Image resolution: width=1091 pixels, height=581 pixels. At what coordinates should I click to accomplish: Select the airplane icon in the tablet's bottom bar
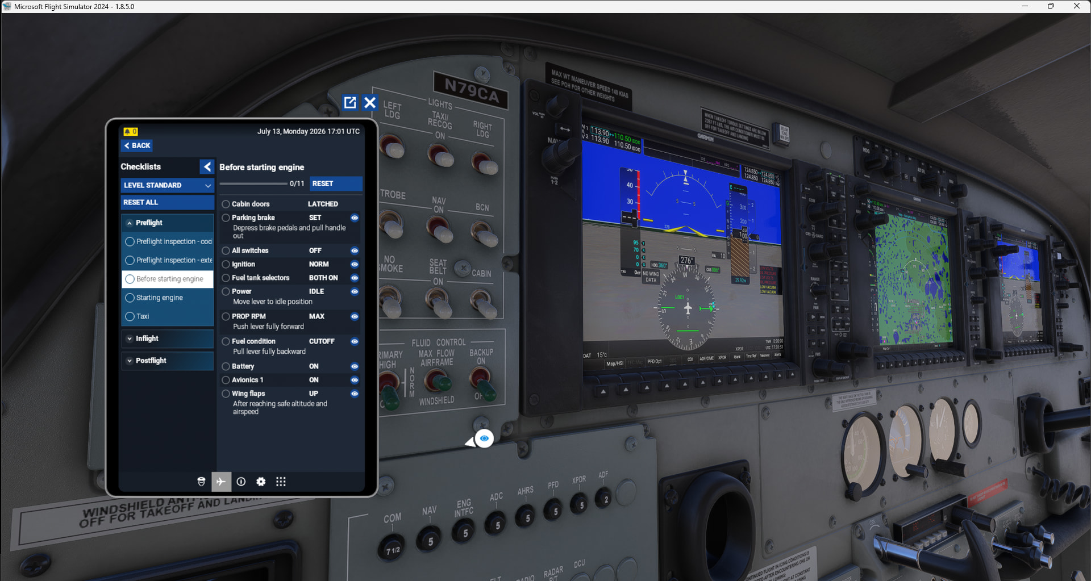(x=221, y=482)
